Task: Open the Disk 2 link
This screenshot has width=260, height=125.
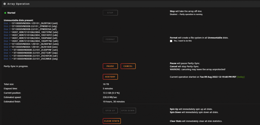Action: point(7,26)
